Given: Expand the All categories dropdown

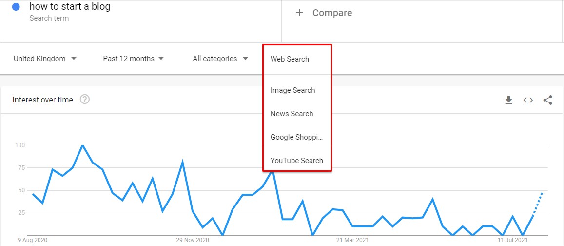Looking at the screenshot, I should point(220,59).
